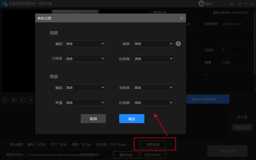This screenshot has width=256, height=160.
Task: Open the home page icon in title bar
Action: 231,4
